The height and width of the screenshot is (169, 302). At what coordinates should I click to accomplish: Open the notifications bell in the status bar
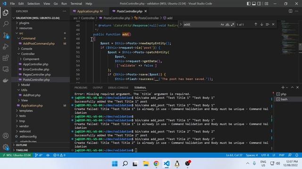pyautogui.click(x=297, y=155)
